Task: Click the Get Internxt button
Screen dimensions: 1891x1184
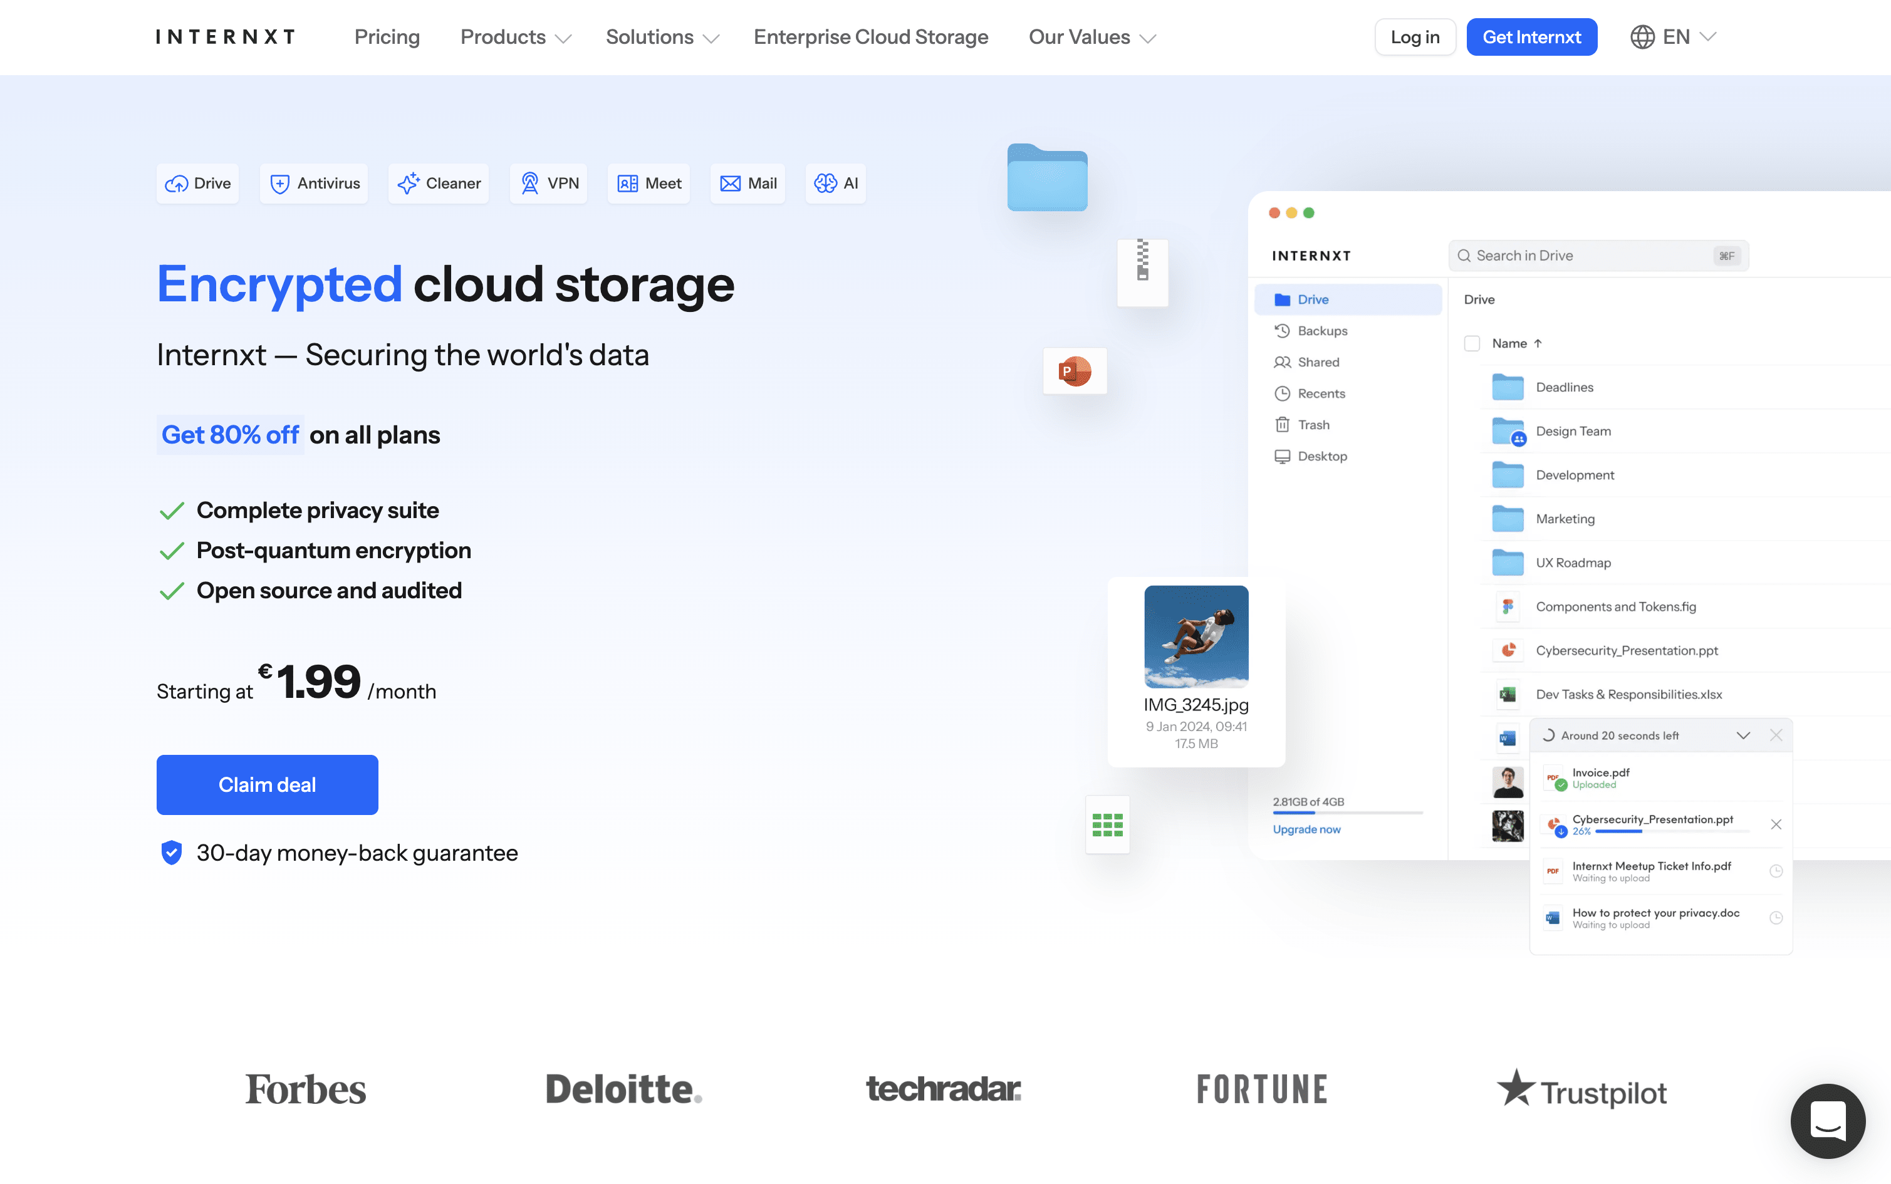Action: coord(1531,37)
